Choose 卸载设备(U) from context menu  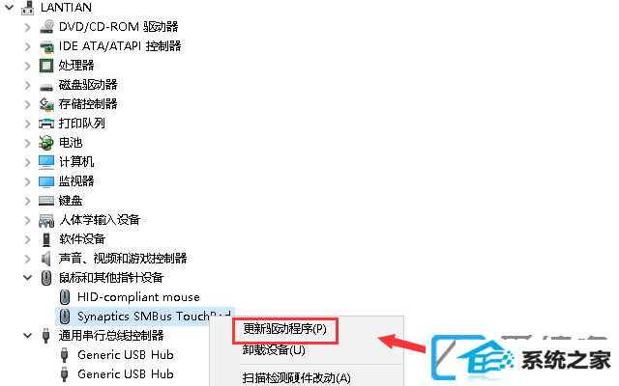(x=274, y=349)
